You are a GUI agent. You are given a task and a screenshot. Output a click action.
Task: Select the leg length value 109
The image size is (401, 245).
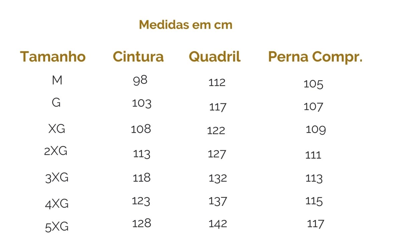pos(316,129)
